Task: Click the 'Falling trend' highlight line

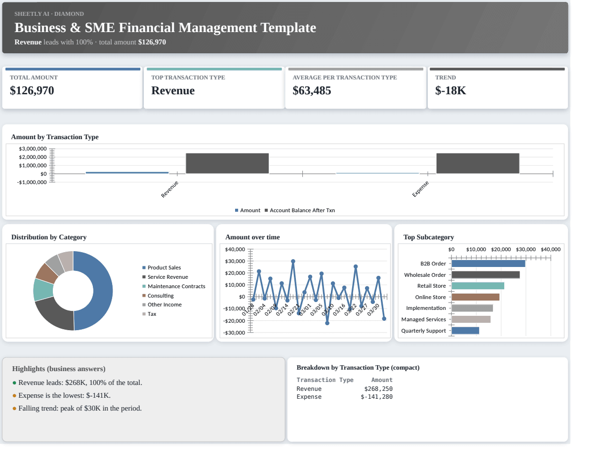Action: coord(77,408)
